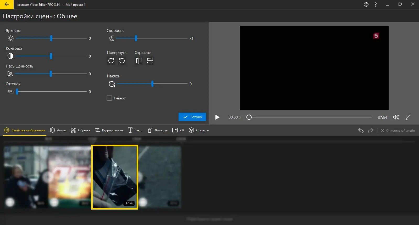Rotate the scene counterclockwise

(x=122, y=61)
